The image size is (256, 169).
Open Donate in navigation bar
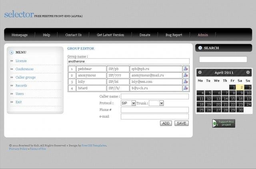[x=145, y=35]
